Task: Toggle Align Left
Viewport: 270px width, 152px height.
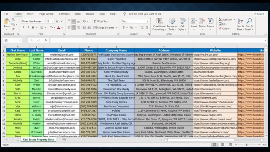Action: (x=69, y=28)
